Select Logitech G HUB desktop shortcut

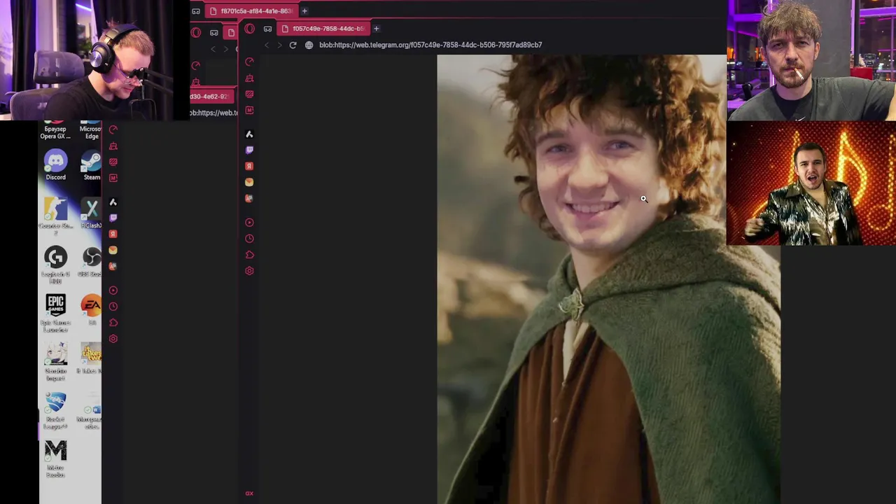(x=55, y=265)
